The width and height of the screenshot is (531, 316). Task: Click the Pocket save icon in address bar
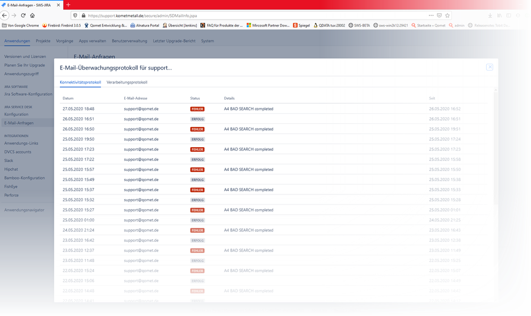pos(439,15)
